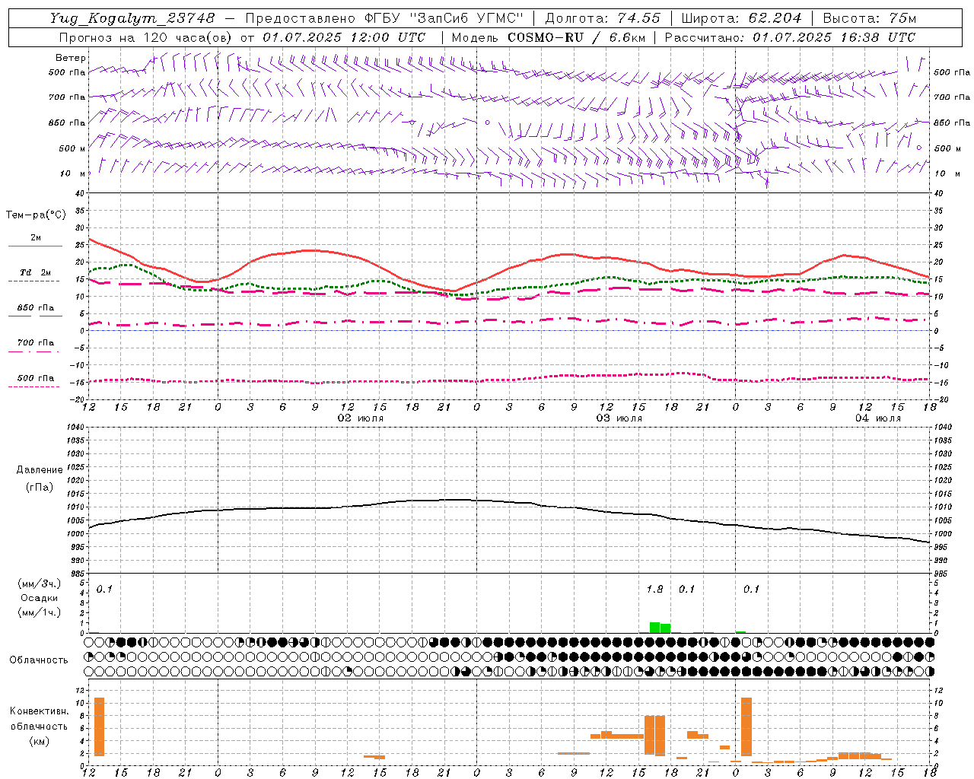Click the tallest green precipitation bar
Viewport: 974px width, 779px height.
[654, 628]
